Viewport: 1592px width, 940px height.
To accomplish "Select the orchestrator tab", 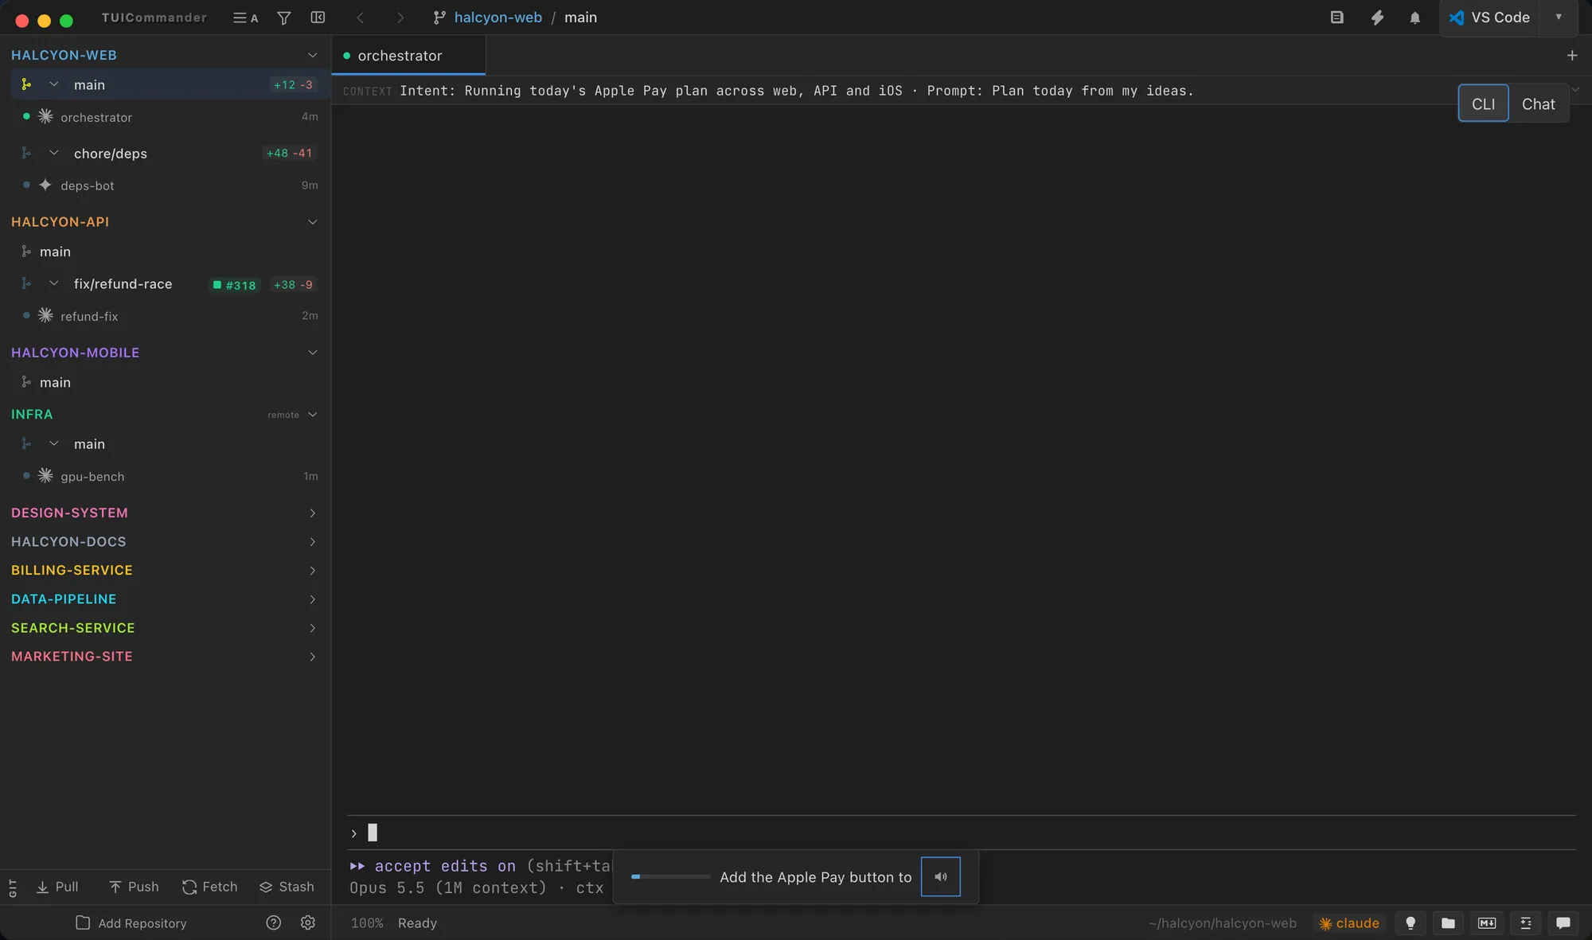I will click(x=408, y=56).
